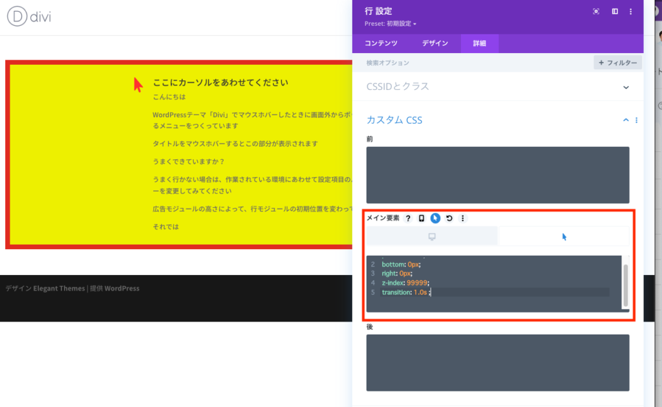Click the CSS editor vertical scrollbar

click(x=625, y=283)
